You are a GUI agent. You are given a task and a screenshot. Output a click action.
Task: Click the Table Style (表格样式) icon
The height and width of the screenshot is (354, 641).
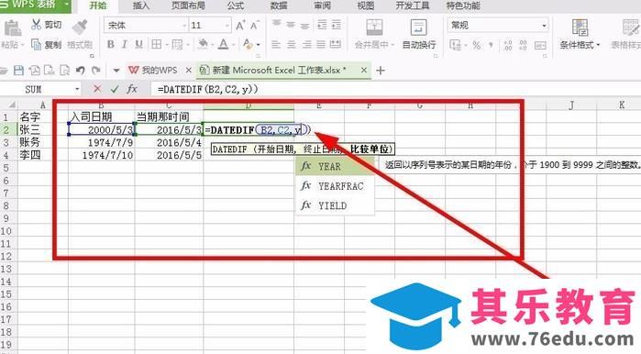631,28
